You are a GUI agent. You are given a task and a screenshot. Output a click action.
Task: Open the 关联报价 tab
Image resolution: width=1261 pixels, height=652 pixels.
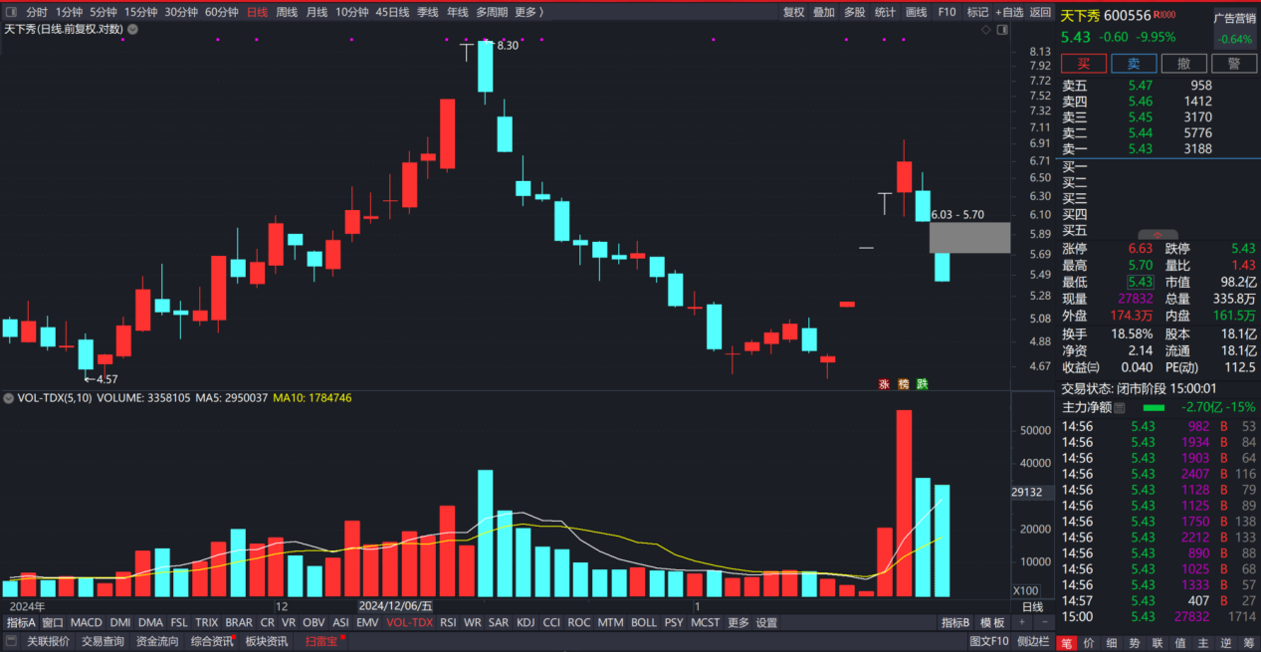(48, 641)
